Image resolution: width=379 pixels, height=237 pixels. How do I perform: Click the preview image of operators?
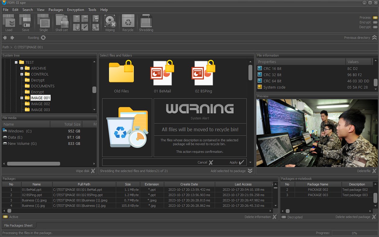pyautogui.click(x=317, y=133)
